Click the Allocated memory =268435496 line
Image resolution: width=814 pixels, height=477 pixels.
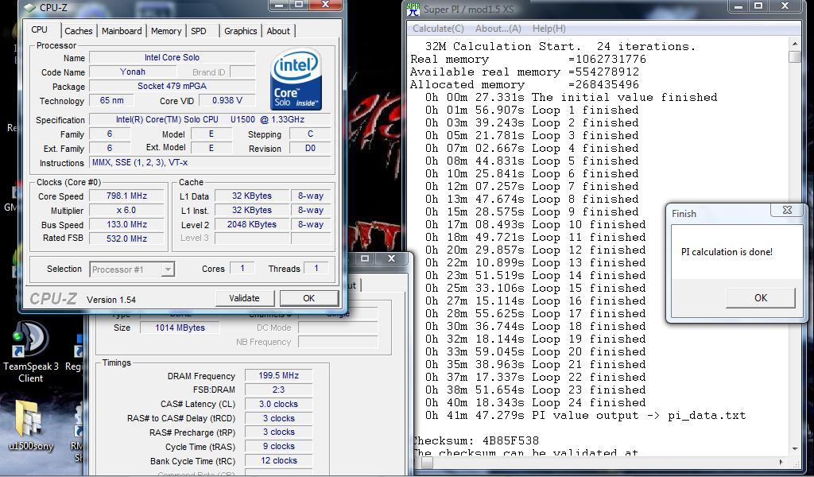tap(525, 84)
